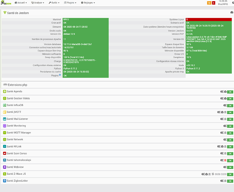
Task: Click the gears icon in Santé Suivi Conso row
Action: click(x=222, y=153)
